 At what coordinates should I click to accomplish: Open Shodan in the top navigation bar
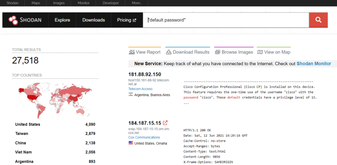(12, 3)
